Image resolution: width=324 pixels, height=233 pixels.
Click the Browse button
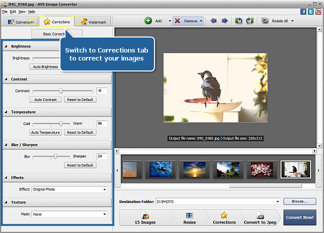point(299,201)
